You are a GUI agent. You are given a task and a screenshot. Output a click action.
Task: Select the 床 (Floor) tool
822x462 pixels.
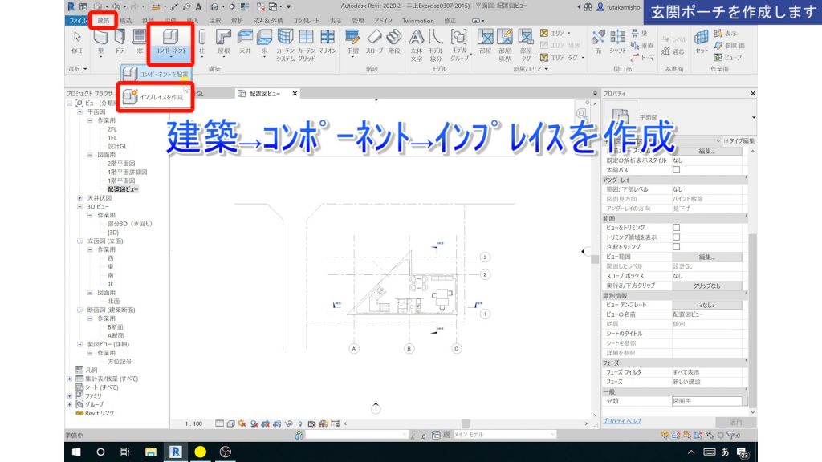(x=263, y=38)
